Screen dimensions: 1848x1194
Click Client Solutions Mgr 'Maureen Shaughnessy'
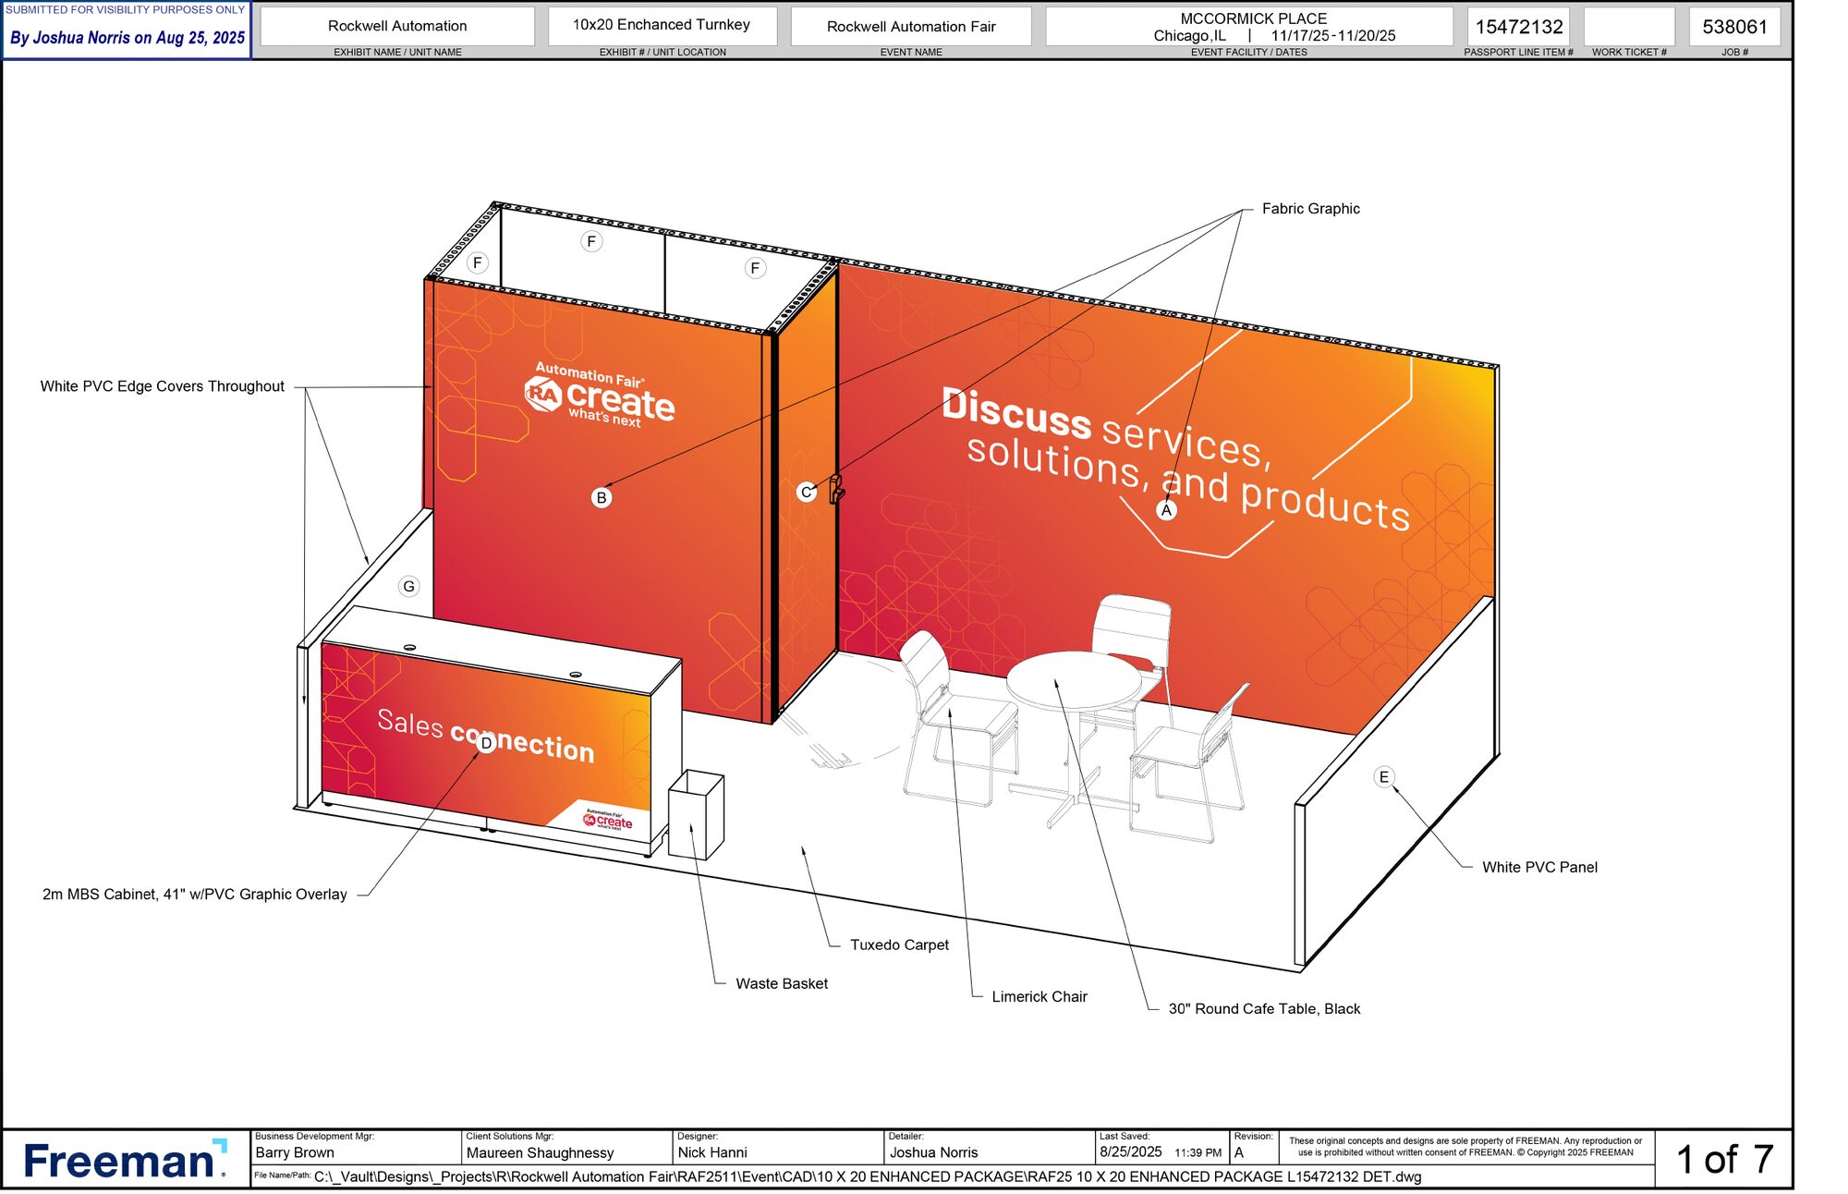(x=540, y=1152)
